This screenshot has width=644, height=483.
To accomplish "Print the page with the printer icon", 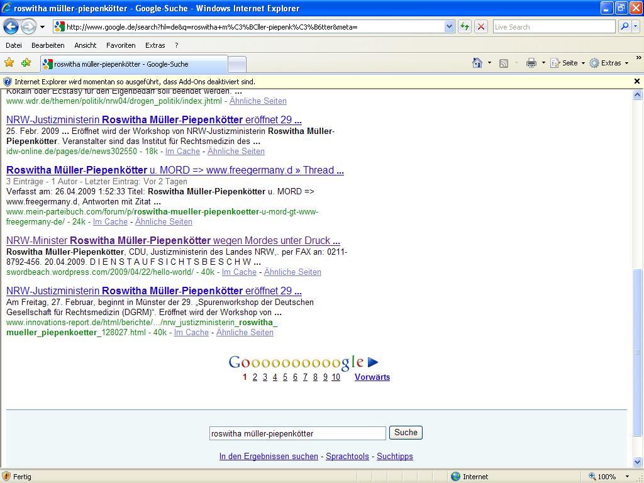I will (531, 63).
